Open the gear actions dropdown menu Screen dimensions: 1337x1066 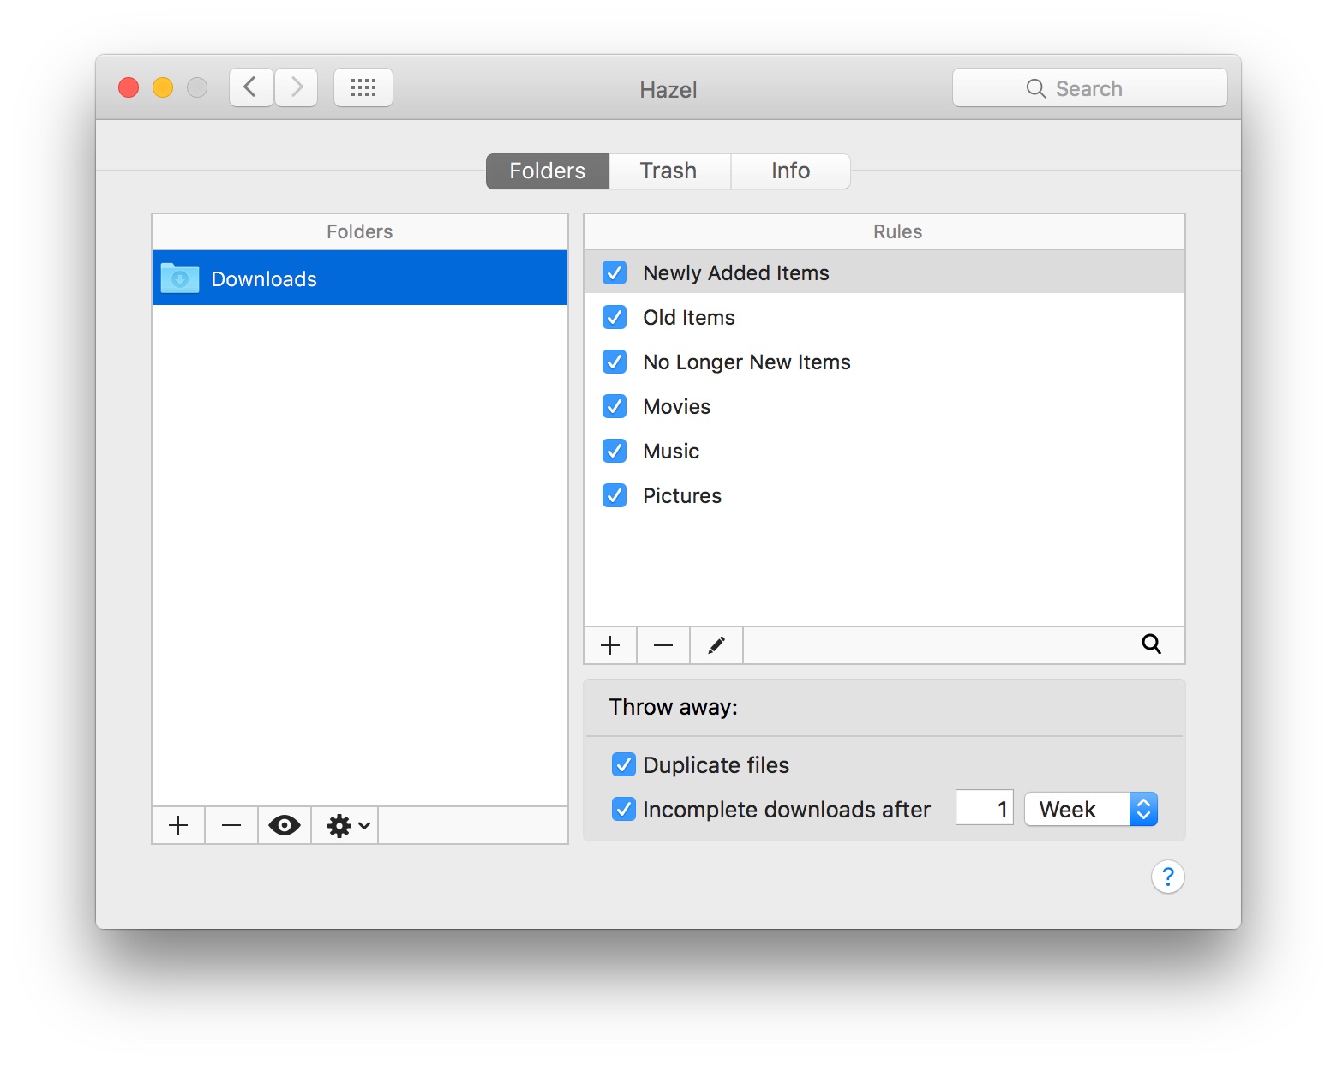(x=347, y=825)
